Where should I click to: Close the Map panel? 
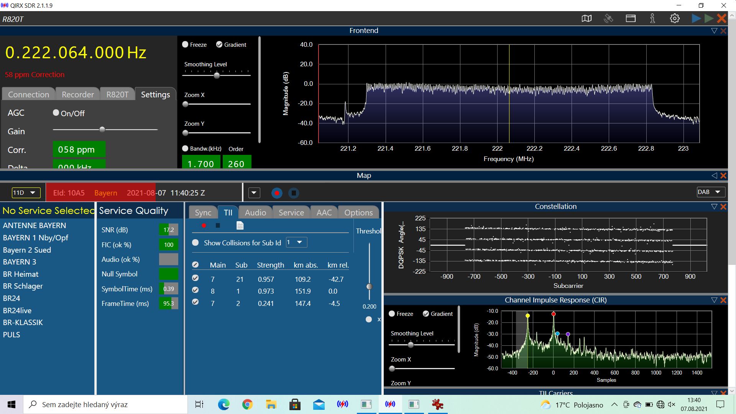point(723,176)
